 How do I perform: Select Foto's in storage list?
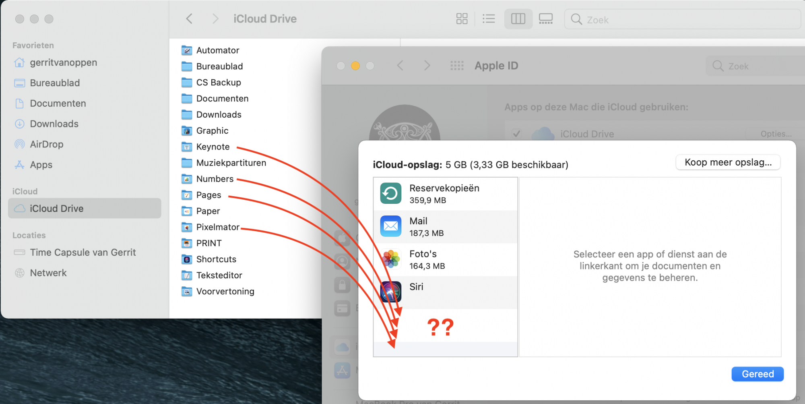click(x=445, y=260)
